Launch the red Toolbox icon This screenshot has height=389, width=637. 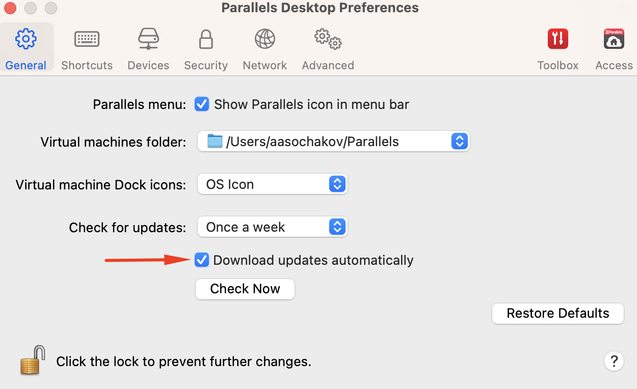click(558, 39)
